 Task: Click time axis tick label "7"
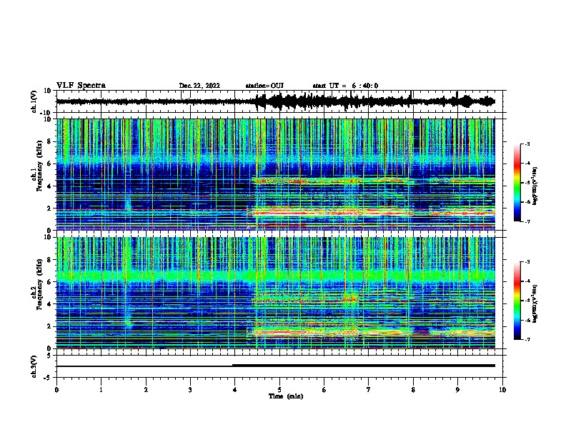click(x=369, y=390)
